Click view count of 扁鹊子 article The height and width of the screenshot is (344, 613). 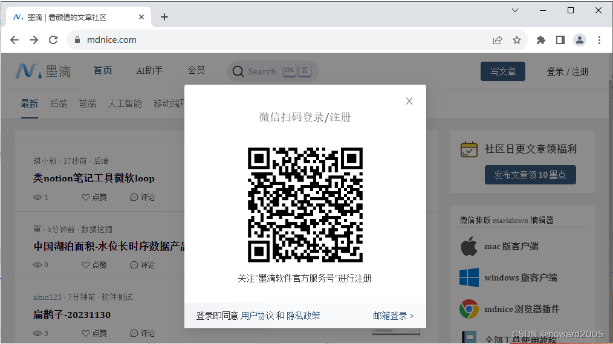pos(41,333)
